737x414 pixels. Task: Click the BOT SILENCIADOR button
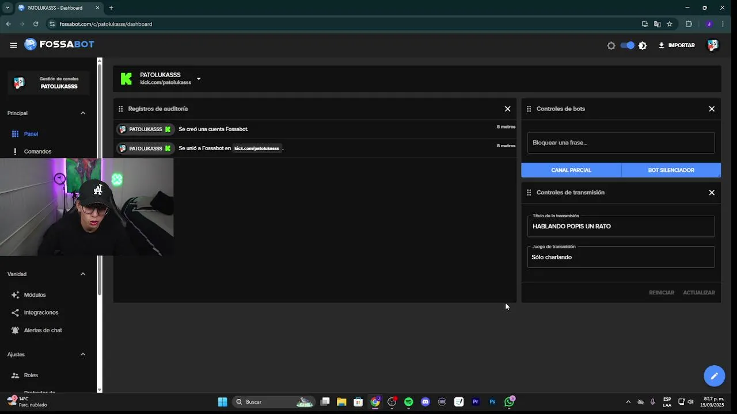(x=671, y=170)
